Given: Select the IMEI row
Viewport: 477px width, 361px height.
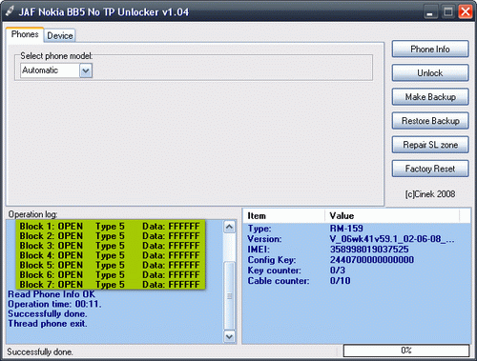Looking at the screenshot, I should [356, 250].
